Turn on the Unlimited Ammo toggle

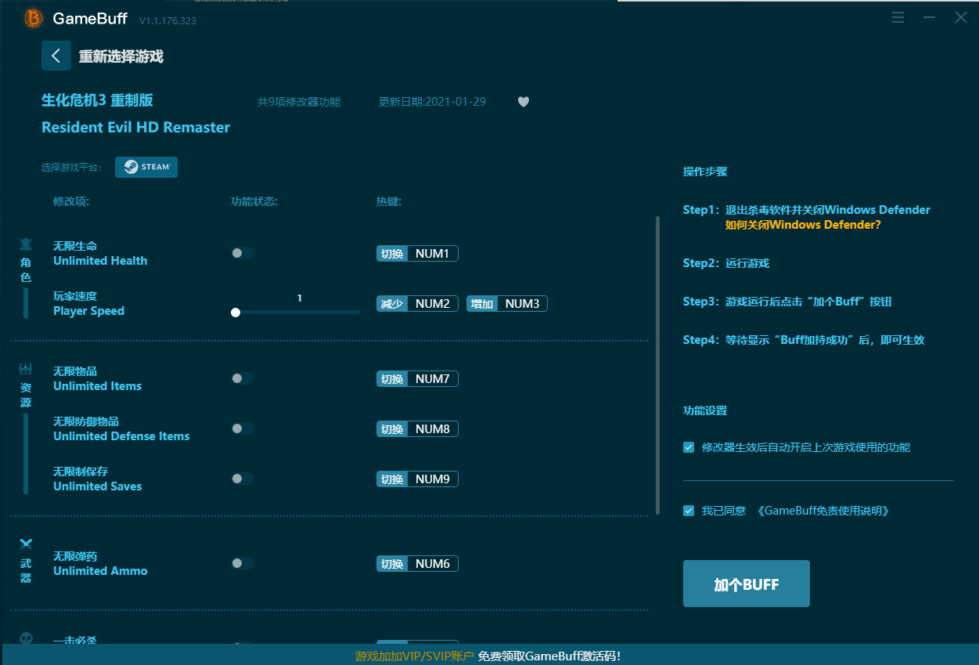click(x=243, y=563)
